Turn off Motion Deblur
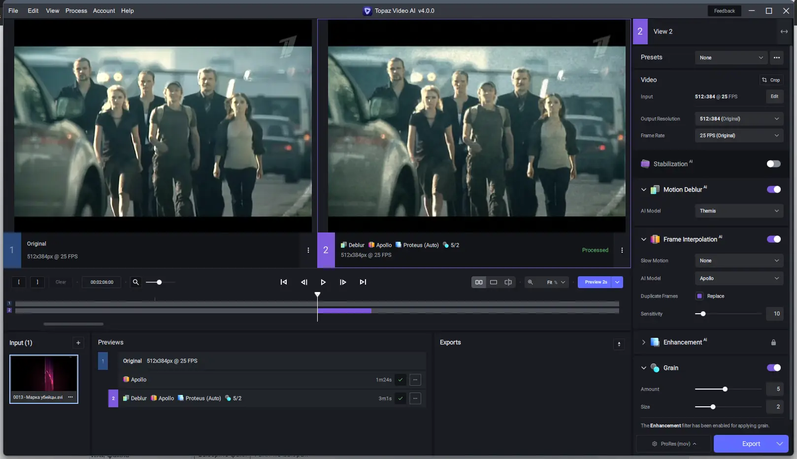The width and height of the screenshot is (797, 459). (773, 190)
